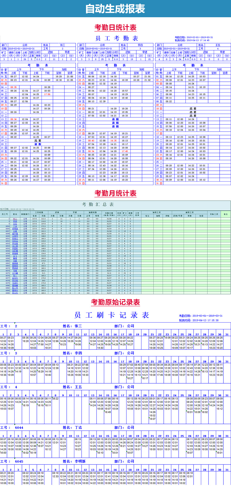Click the 所属部门 column header in the summary table

click(x=25, y=214)
